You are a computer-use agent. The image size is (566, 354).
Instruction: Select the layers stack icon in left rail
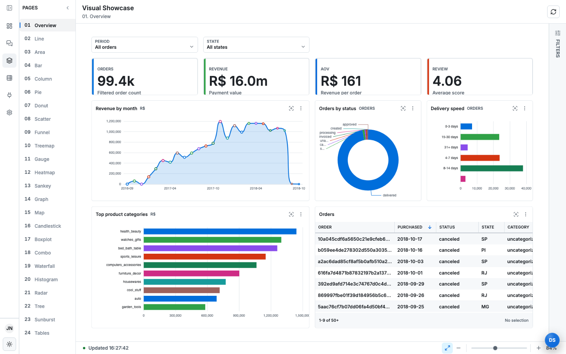9,61
